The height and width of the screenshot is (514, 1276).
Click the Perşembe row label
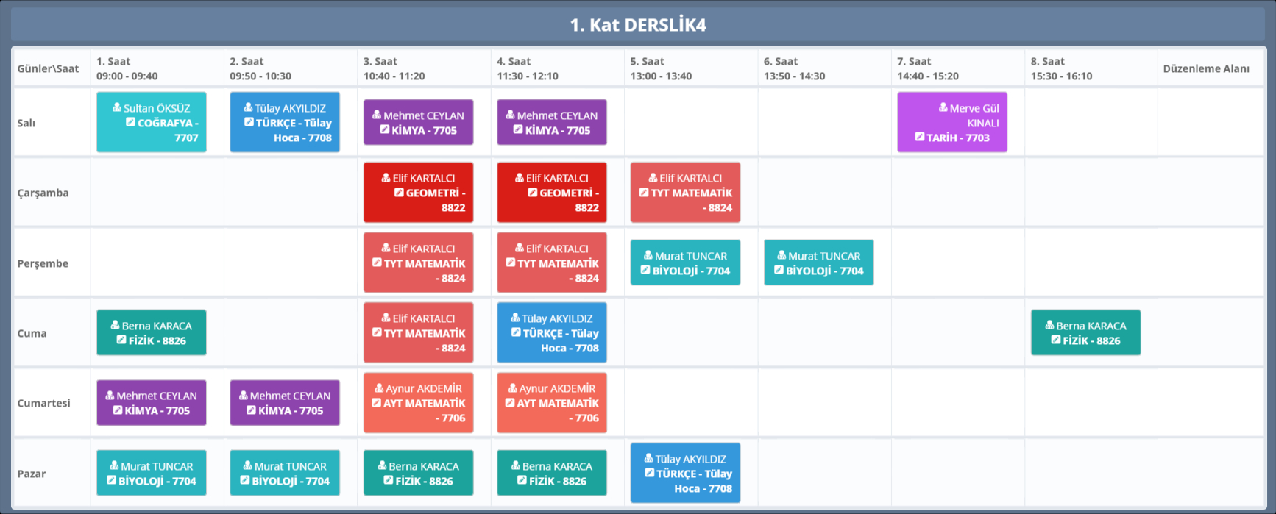(x=43, y=263)
